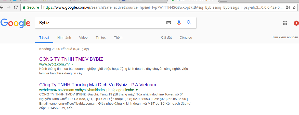Click the Google logo
This screenshot has width=299, height=115.
(16, 23)
